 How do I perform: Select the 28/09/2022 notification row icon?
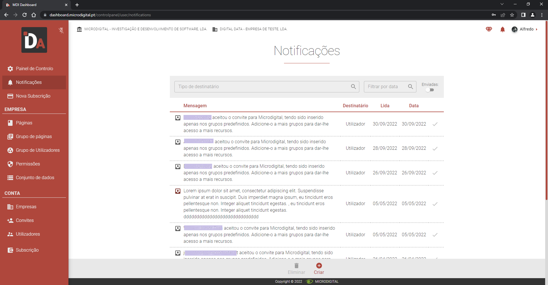(x=178, y=142)
